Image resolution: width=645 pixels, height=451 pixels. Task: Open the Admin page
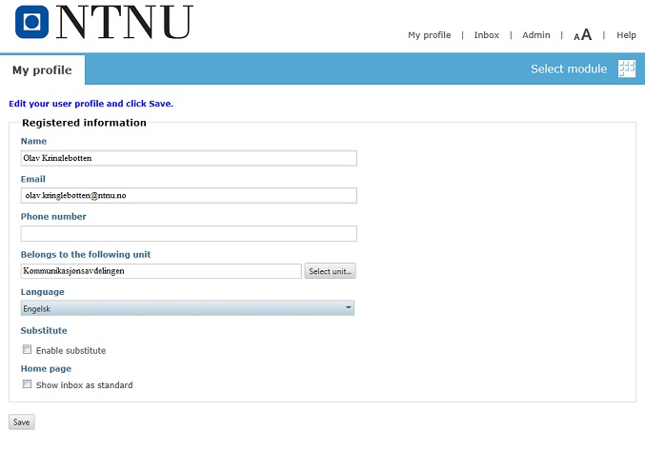pyautogui.click(x=536, y=35)
